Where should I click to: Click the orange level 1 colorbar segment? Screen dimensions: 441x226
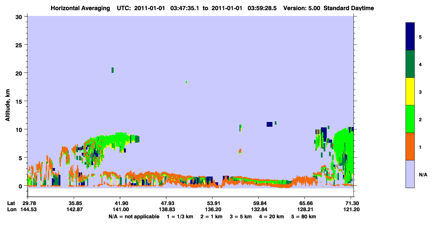[410, 146]
